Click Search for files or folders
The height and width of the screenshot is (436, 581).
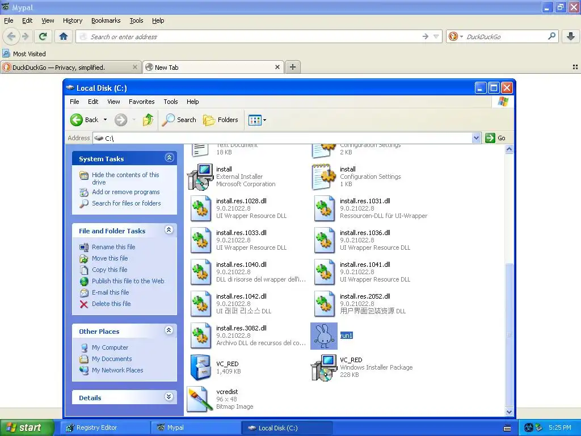[x=127, y=203]
